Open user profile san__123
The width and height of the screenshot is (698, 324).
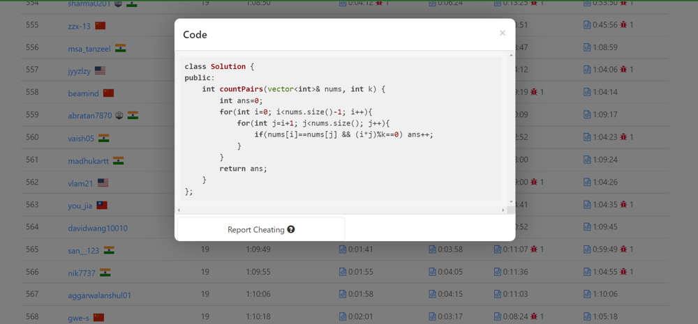(x=84, y=250)
